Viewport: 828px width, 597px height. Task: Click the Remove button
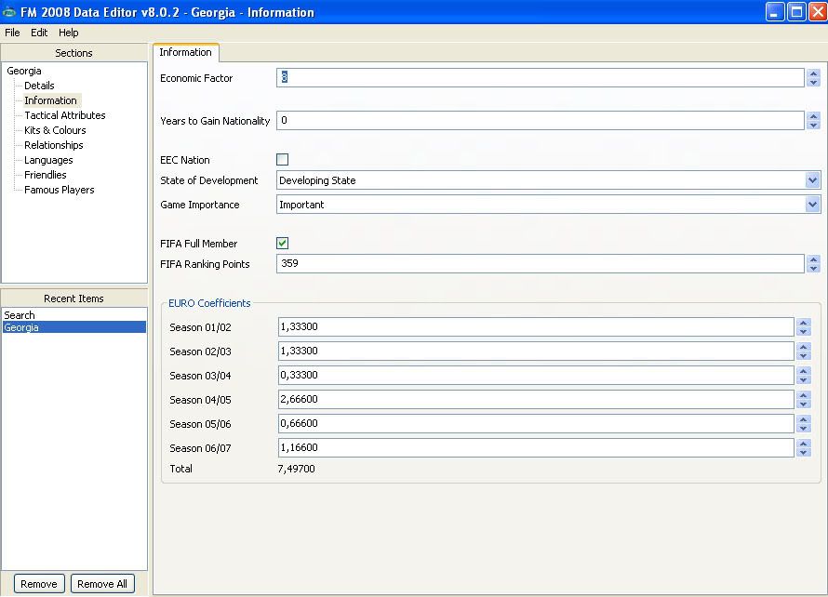click(x=39, y=584)
